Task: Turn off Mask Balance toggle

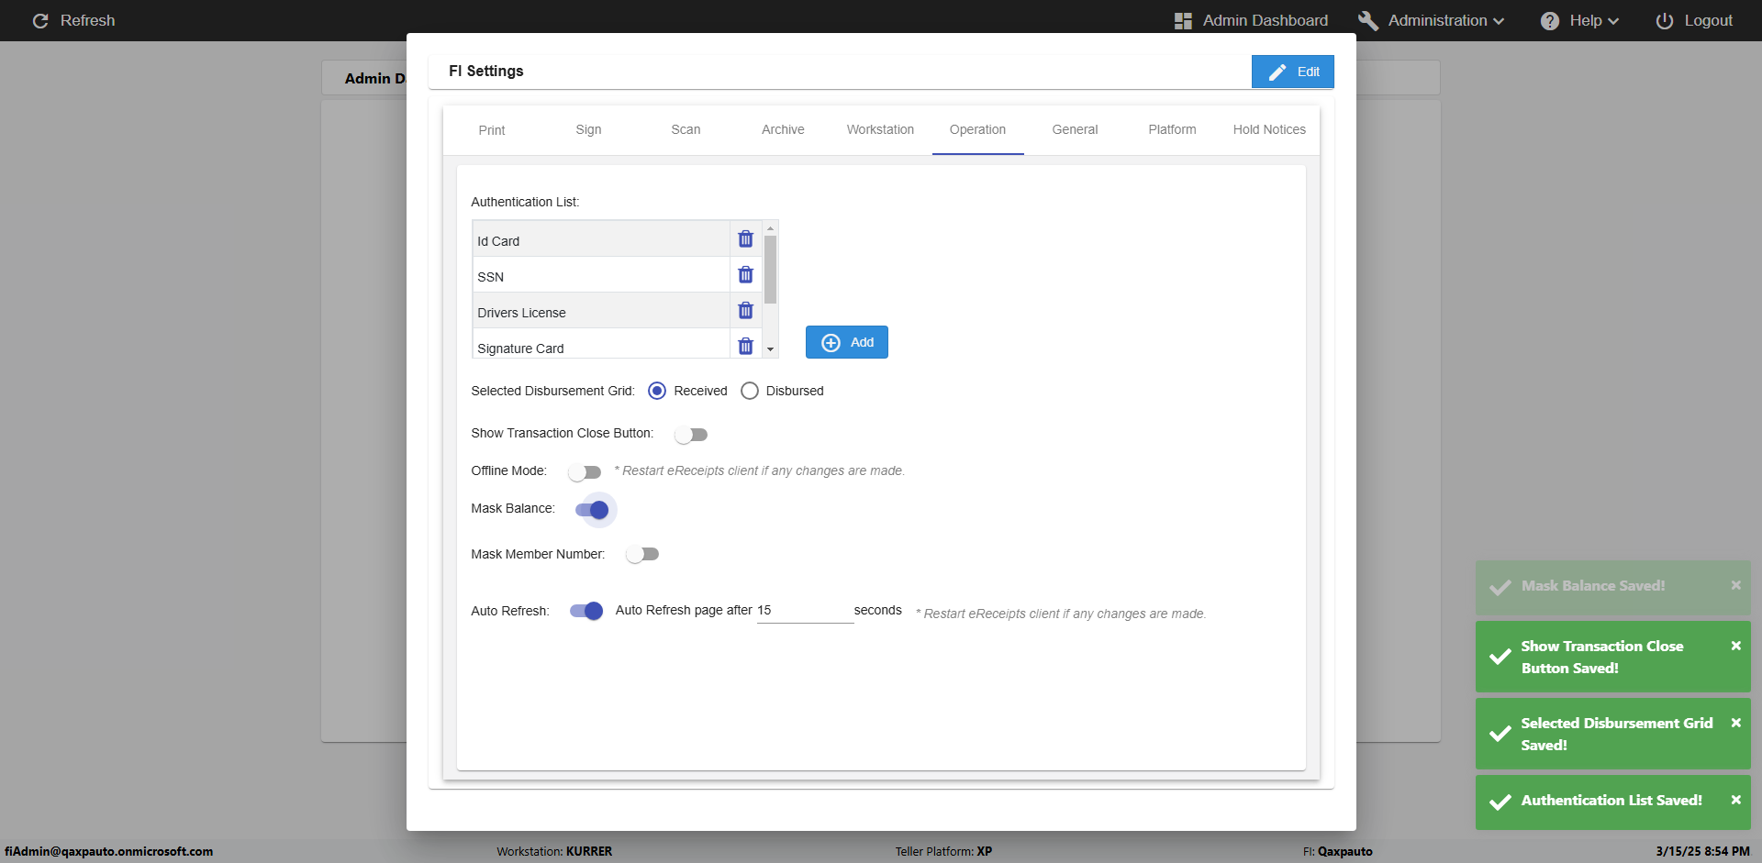Action: pos(592,510)
